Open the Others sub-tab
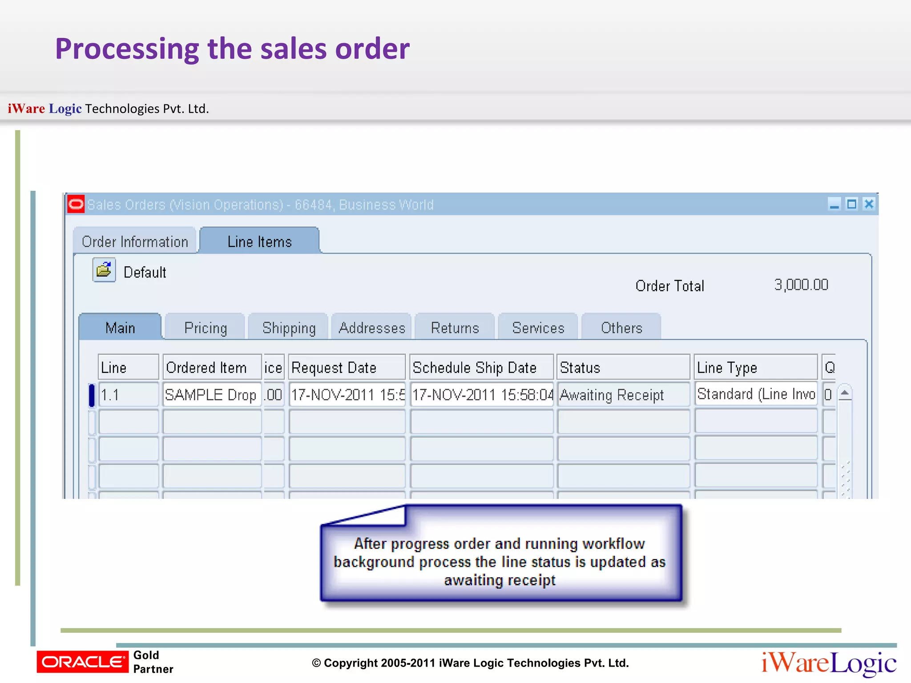911x683 pixels. (x=621, y=327)
